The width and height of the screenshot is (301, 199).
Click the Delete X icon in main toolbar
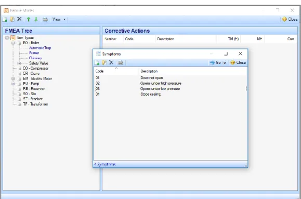click(19, 19)
